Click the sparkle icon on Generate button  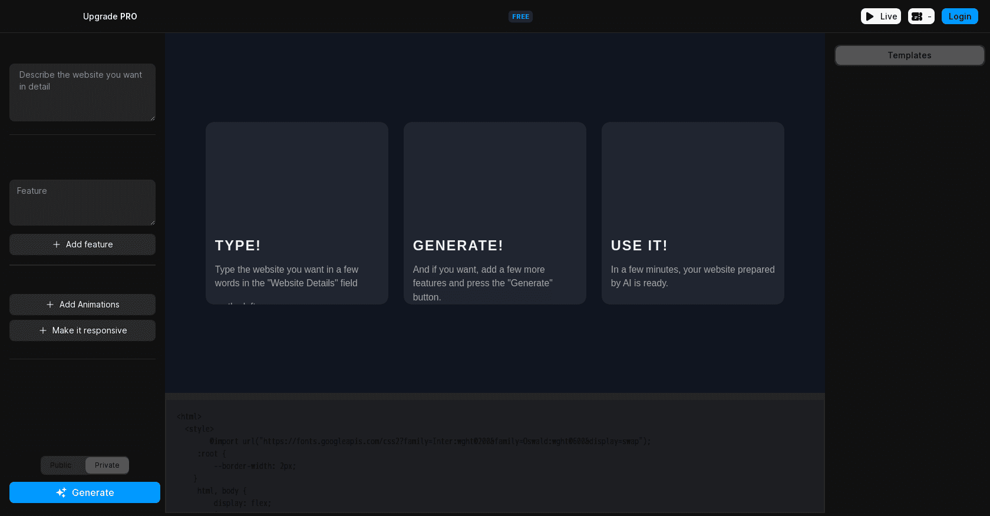[61, 492]
